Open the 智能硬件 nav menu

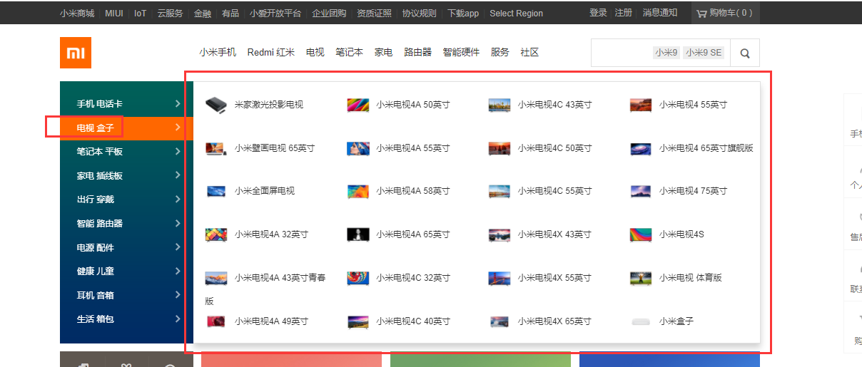pyautogui.click(x=462, y=52)
